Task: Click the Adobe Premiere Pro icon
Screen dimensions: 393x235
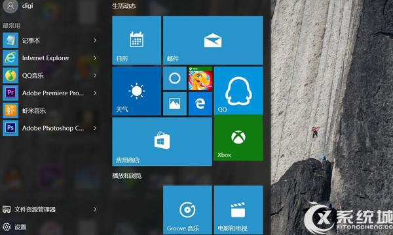Action: point(10,93)
